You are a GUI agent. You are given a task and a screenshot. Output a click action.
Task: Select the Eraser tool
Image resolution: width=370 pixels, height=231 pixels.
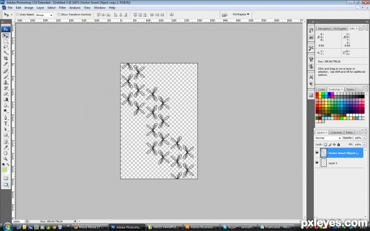point(6,94)
